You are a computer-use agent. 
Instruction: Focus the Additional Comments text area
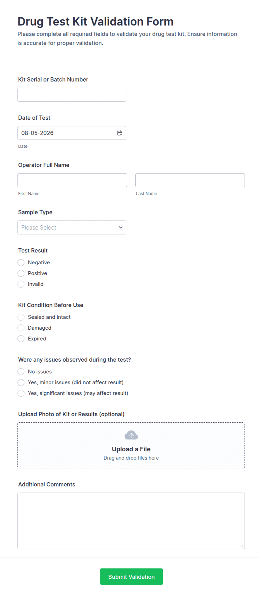131,521
